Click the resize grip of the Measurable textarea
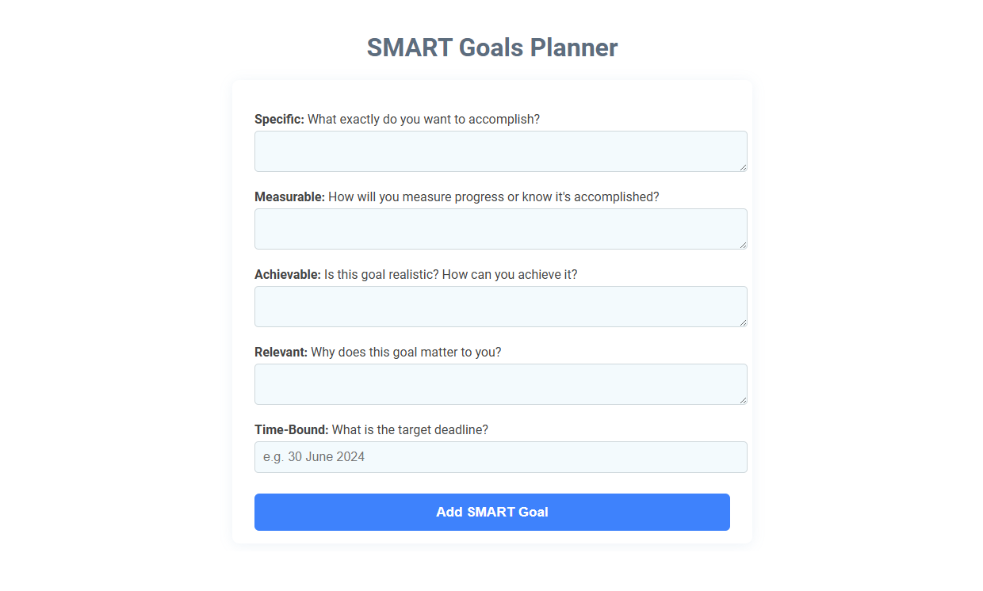Screen dimensions: 983x591 [743, 244]
